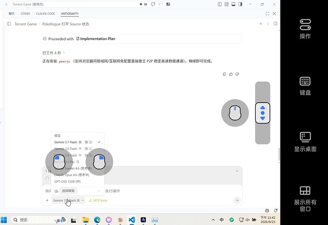328x225 pixels.
Task: Send message with the arrow button
Action: pos(237,200)
